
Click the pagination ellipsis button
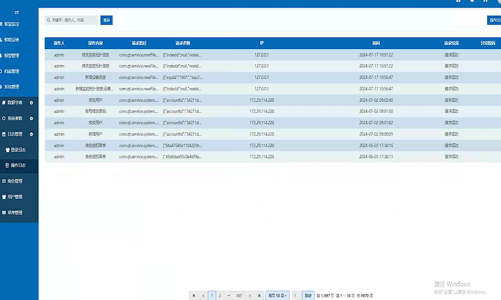pyautogui.click(x=228, y=296)
